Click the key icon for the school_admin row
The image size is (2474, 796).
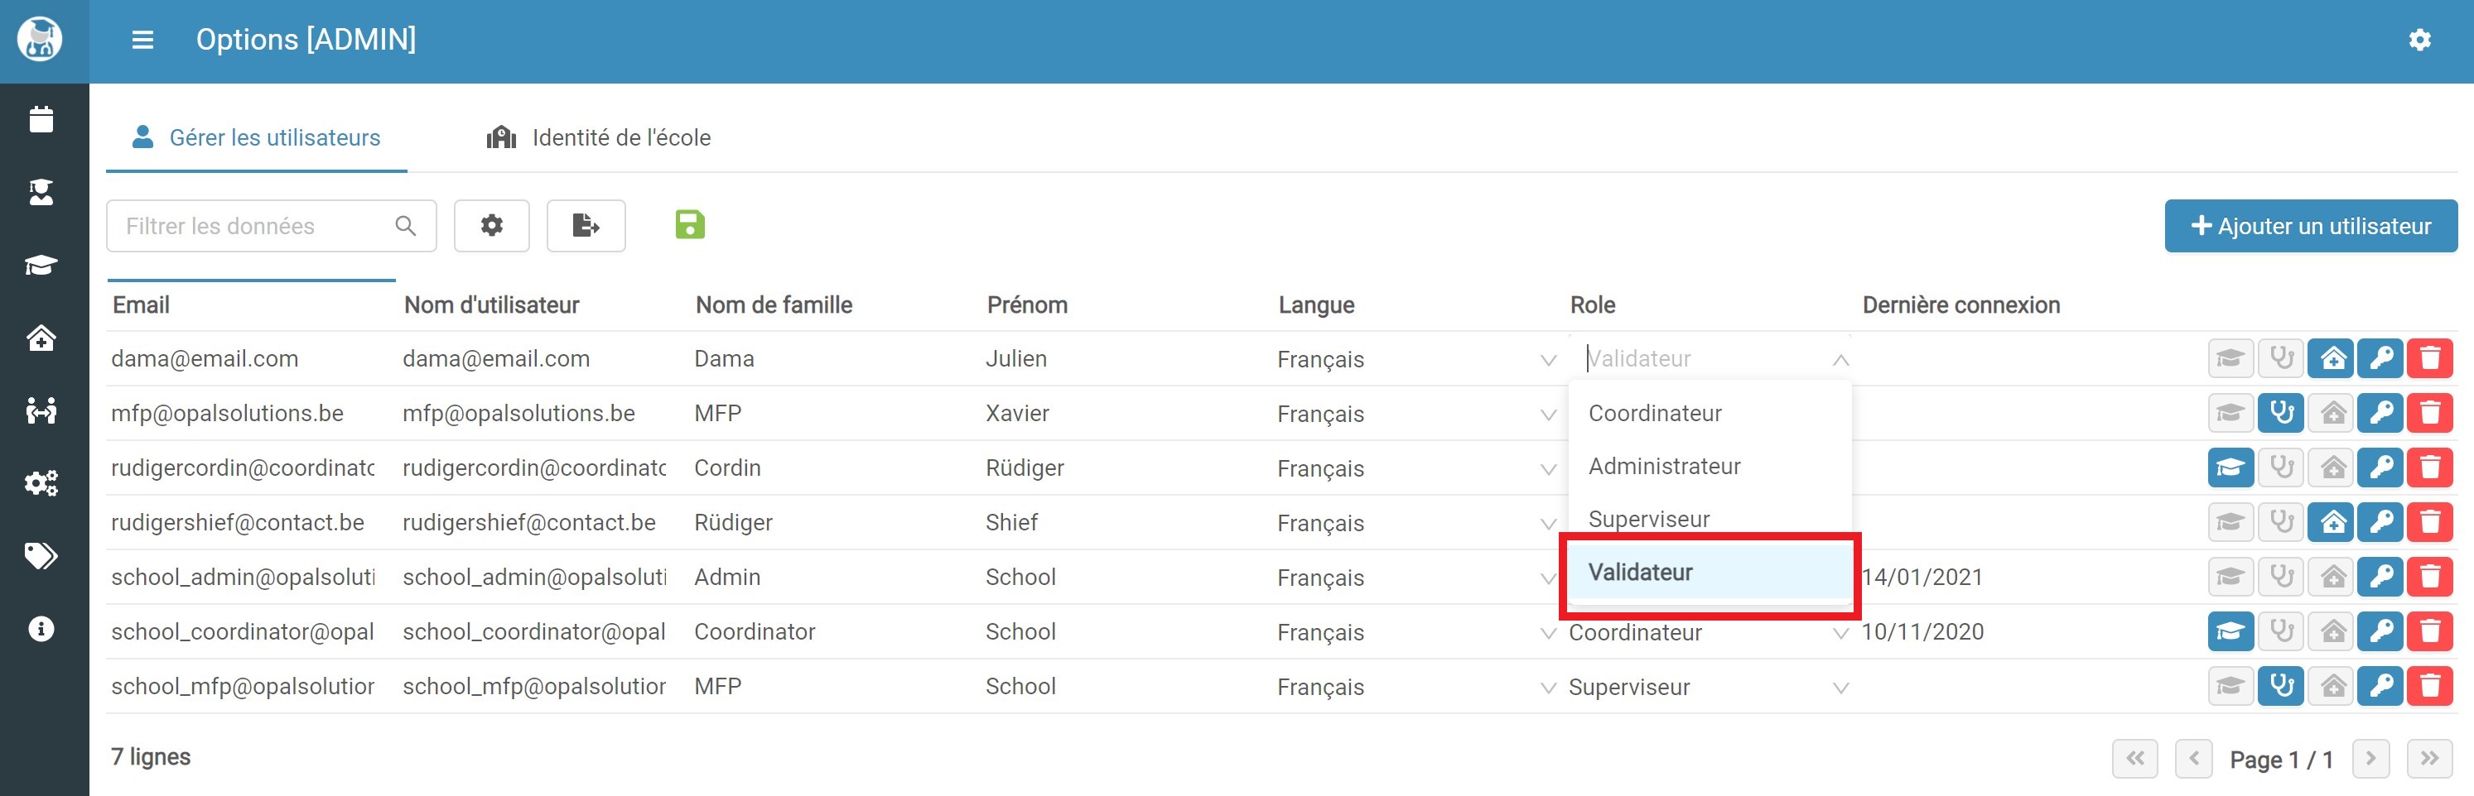2380,578
